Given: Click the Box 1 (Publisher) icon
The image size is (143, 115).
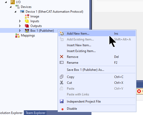Looking at the screenshot, I should click(x=27, y=31).
